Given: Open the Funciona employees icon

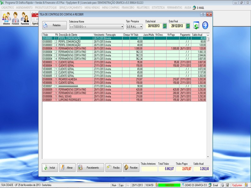Looking at the screenshot, I should point(25,19).
